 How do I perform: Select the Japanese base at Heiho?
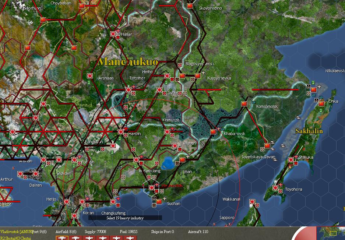[167, 76]
